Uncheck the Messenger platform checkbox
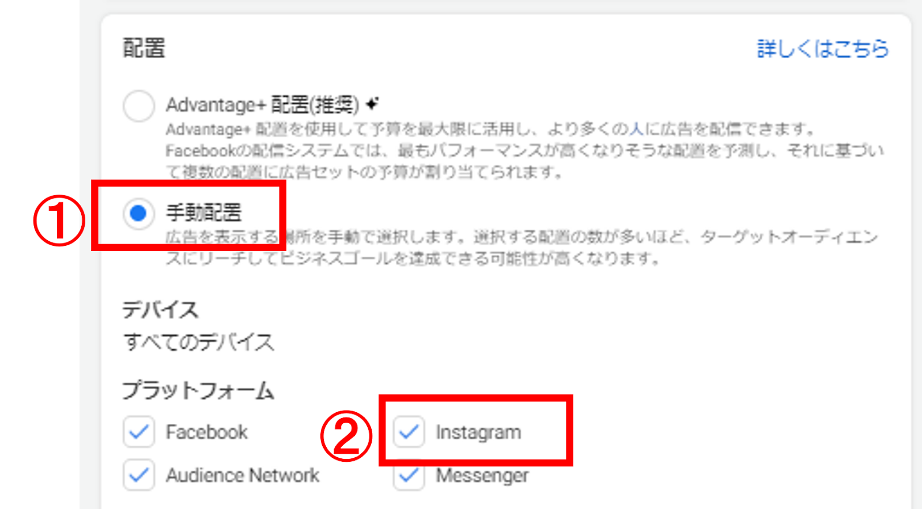Image resolution: width=922 pixels, height=509 pixels. point(409,476)
